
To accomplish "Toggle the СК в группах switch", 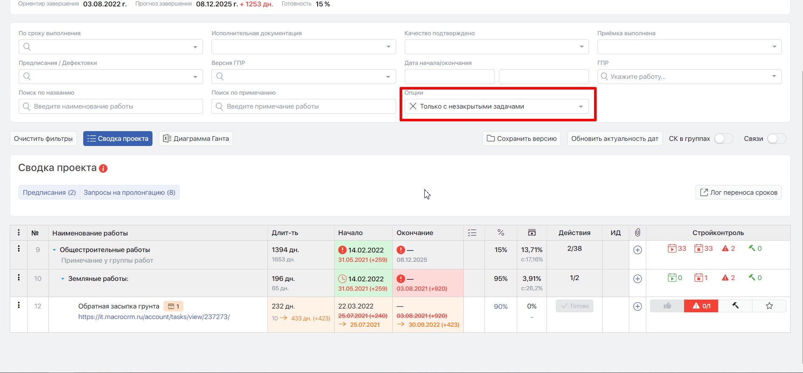I will [x=724, y=139].
